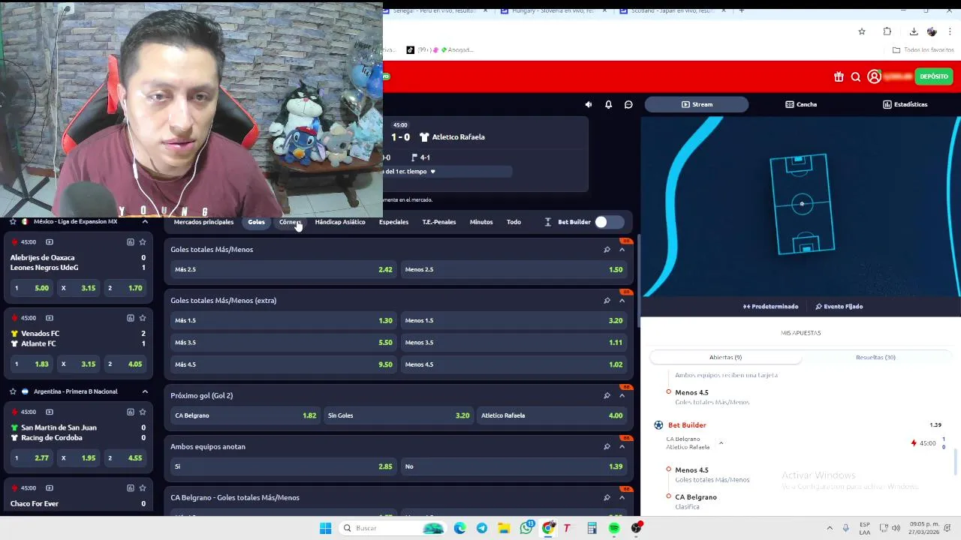Collapse Argentina - Primera B Nacional league
Image resolution: width=961 pixels, height=540 pixels.
coord(145,391)
